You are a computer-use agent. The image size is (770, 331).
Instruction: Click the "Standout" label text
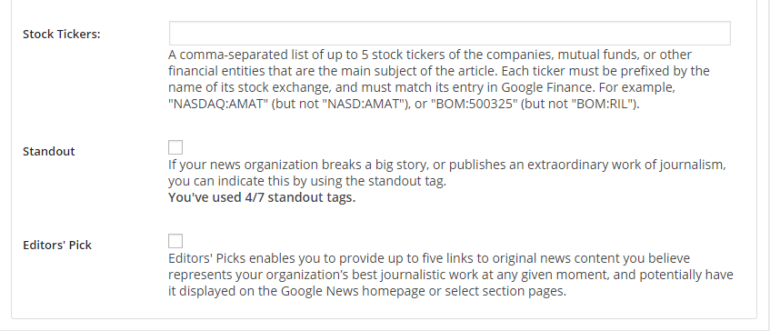click(x=48, y=151)
